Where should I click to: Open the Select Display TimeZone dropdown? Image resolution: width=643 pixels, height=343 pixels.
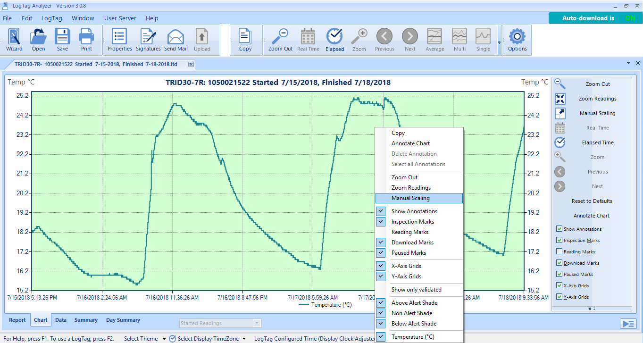pos(244,339)
